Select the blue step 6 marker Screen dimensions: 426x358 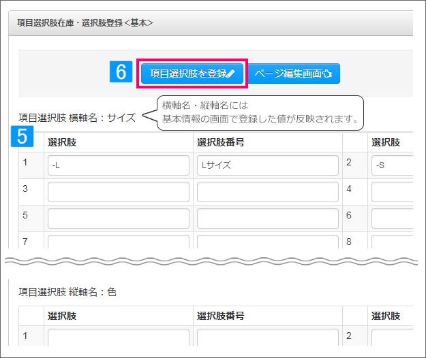[x=121, y=71]
